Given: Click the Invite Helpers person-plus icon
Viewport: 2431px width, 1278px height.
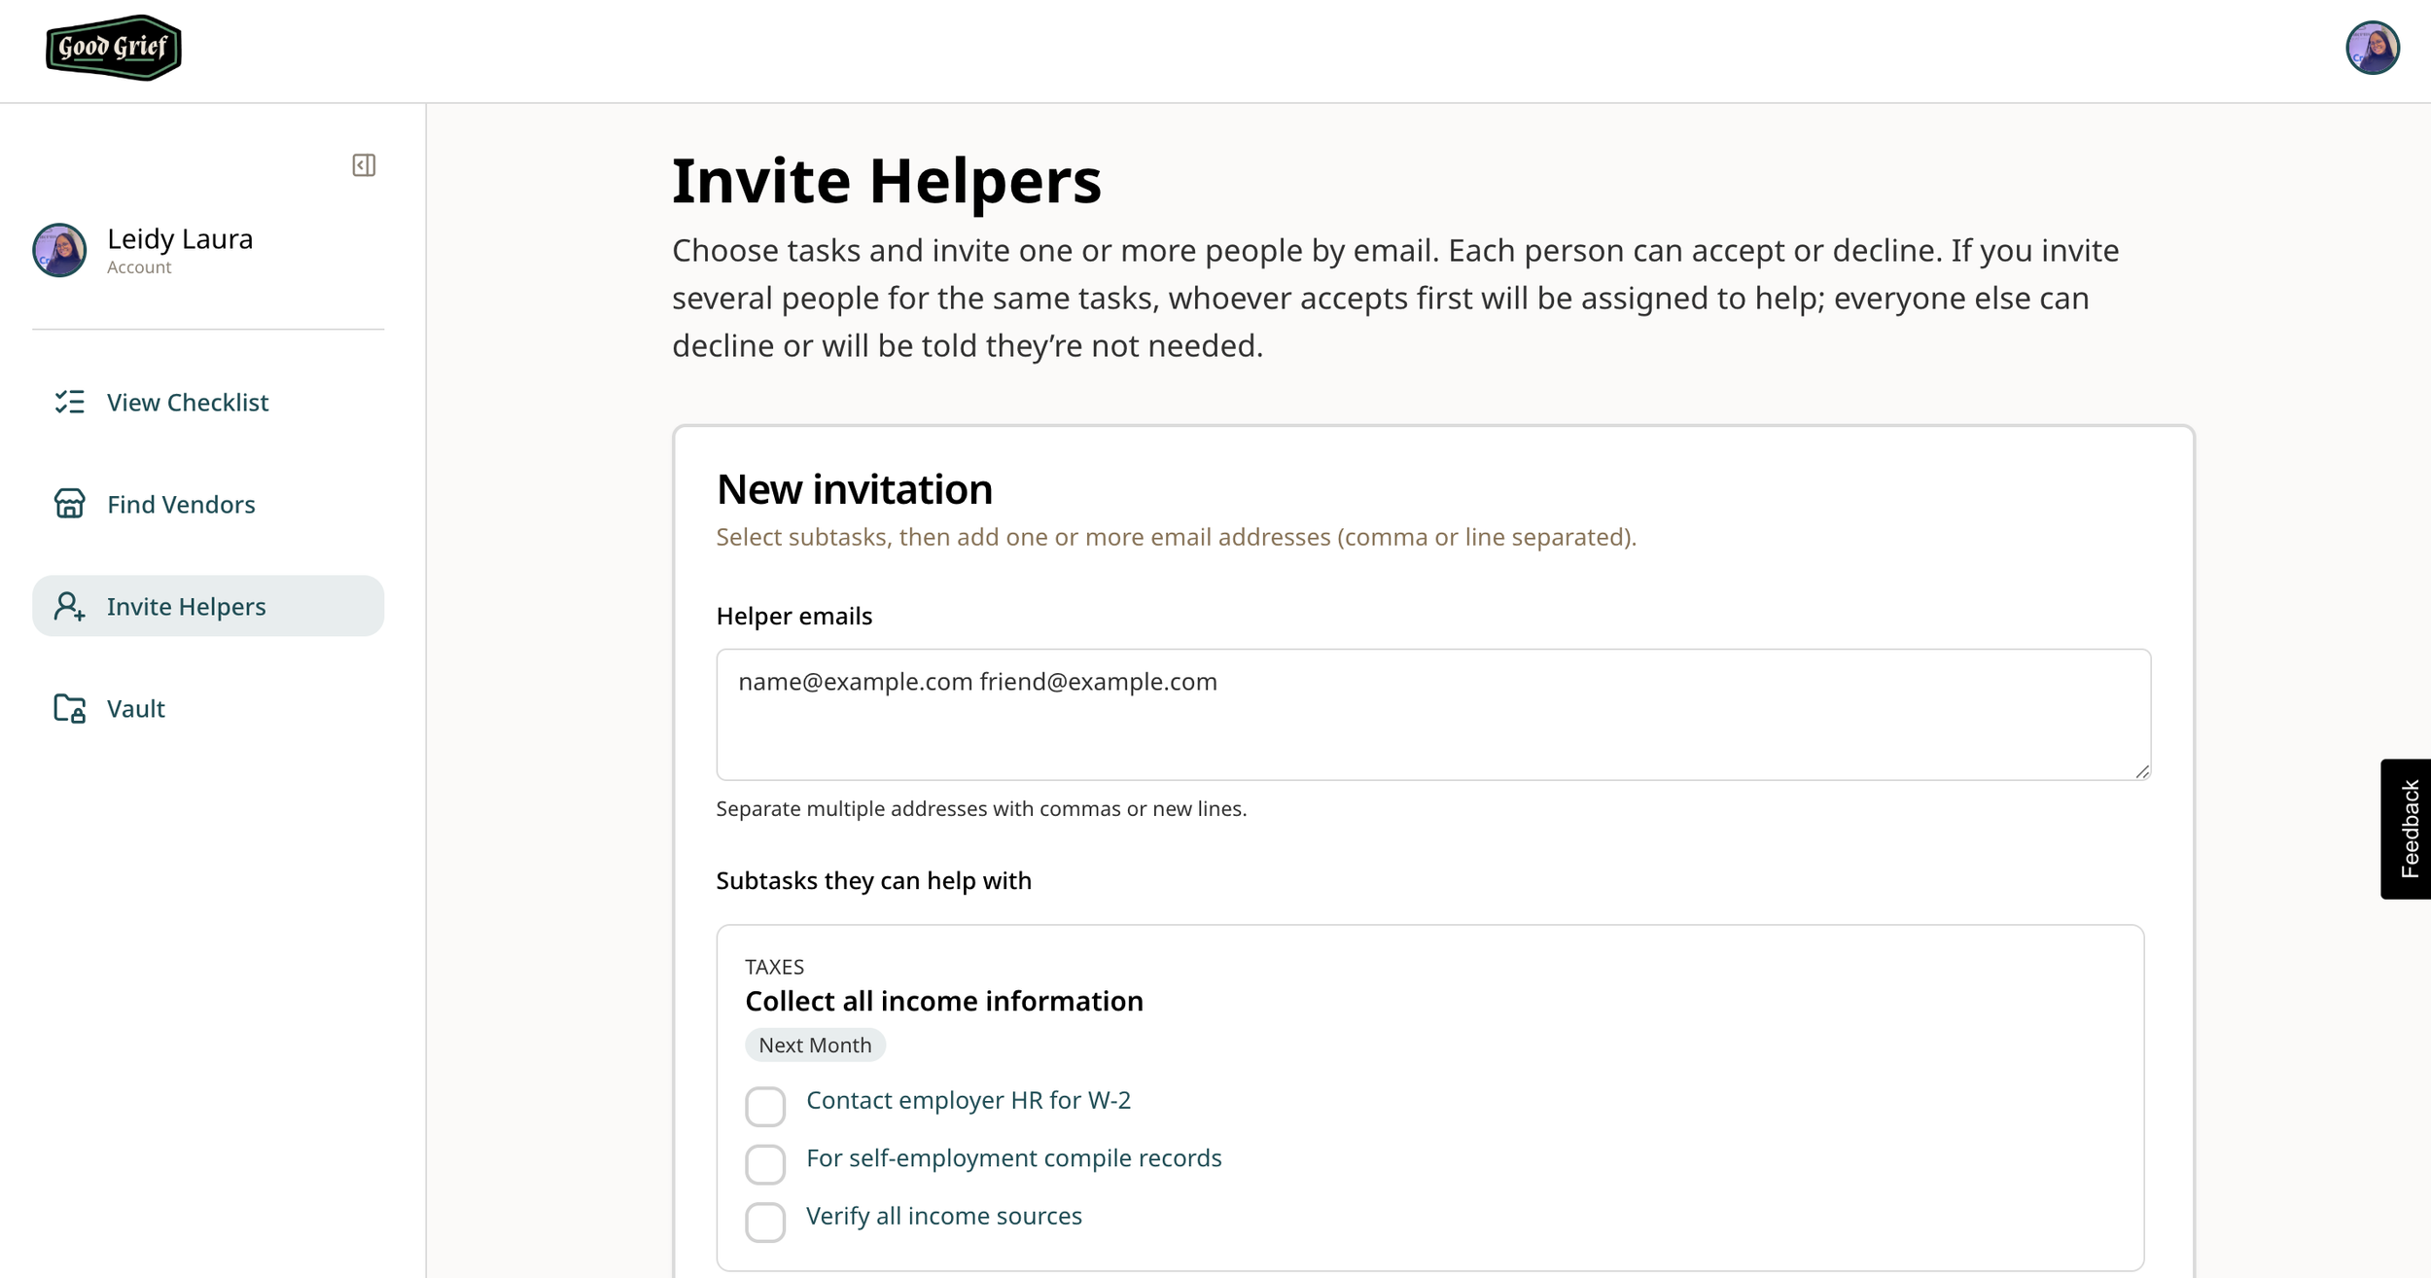Looking at the screenshot, I should (x=69, y=606).
